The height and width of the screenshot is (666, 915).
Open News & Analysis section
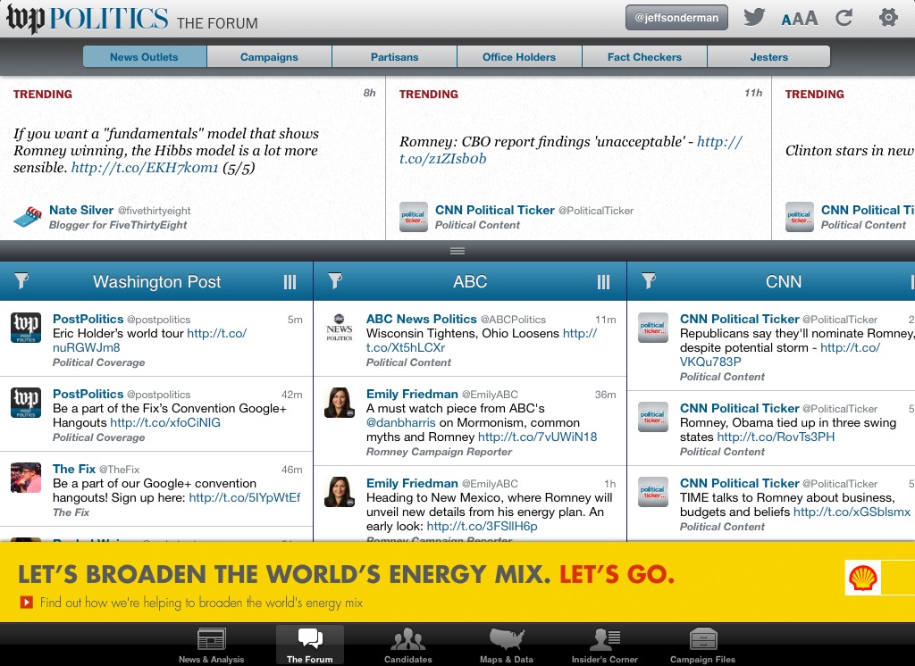pos(212,645)
